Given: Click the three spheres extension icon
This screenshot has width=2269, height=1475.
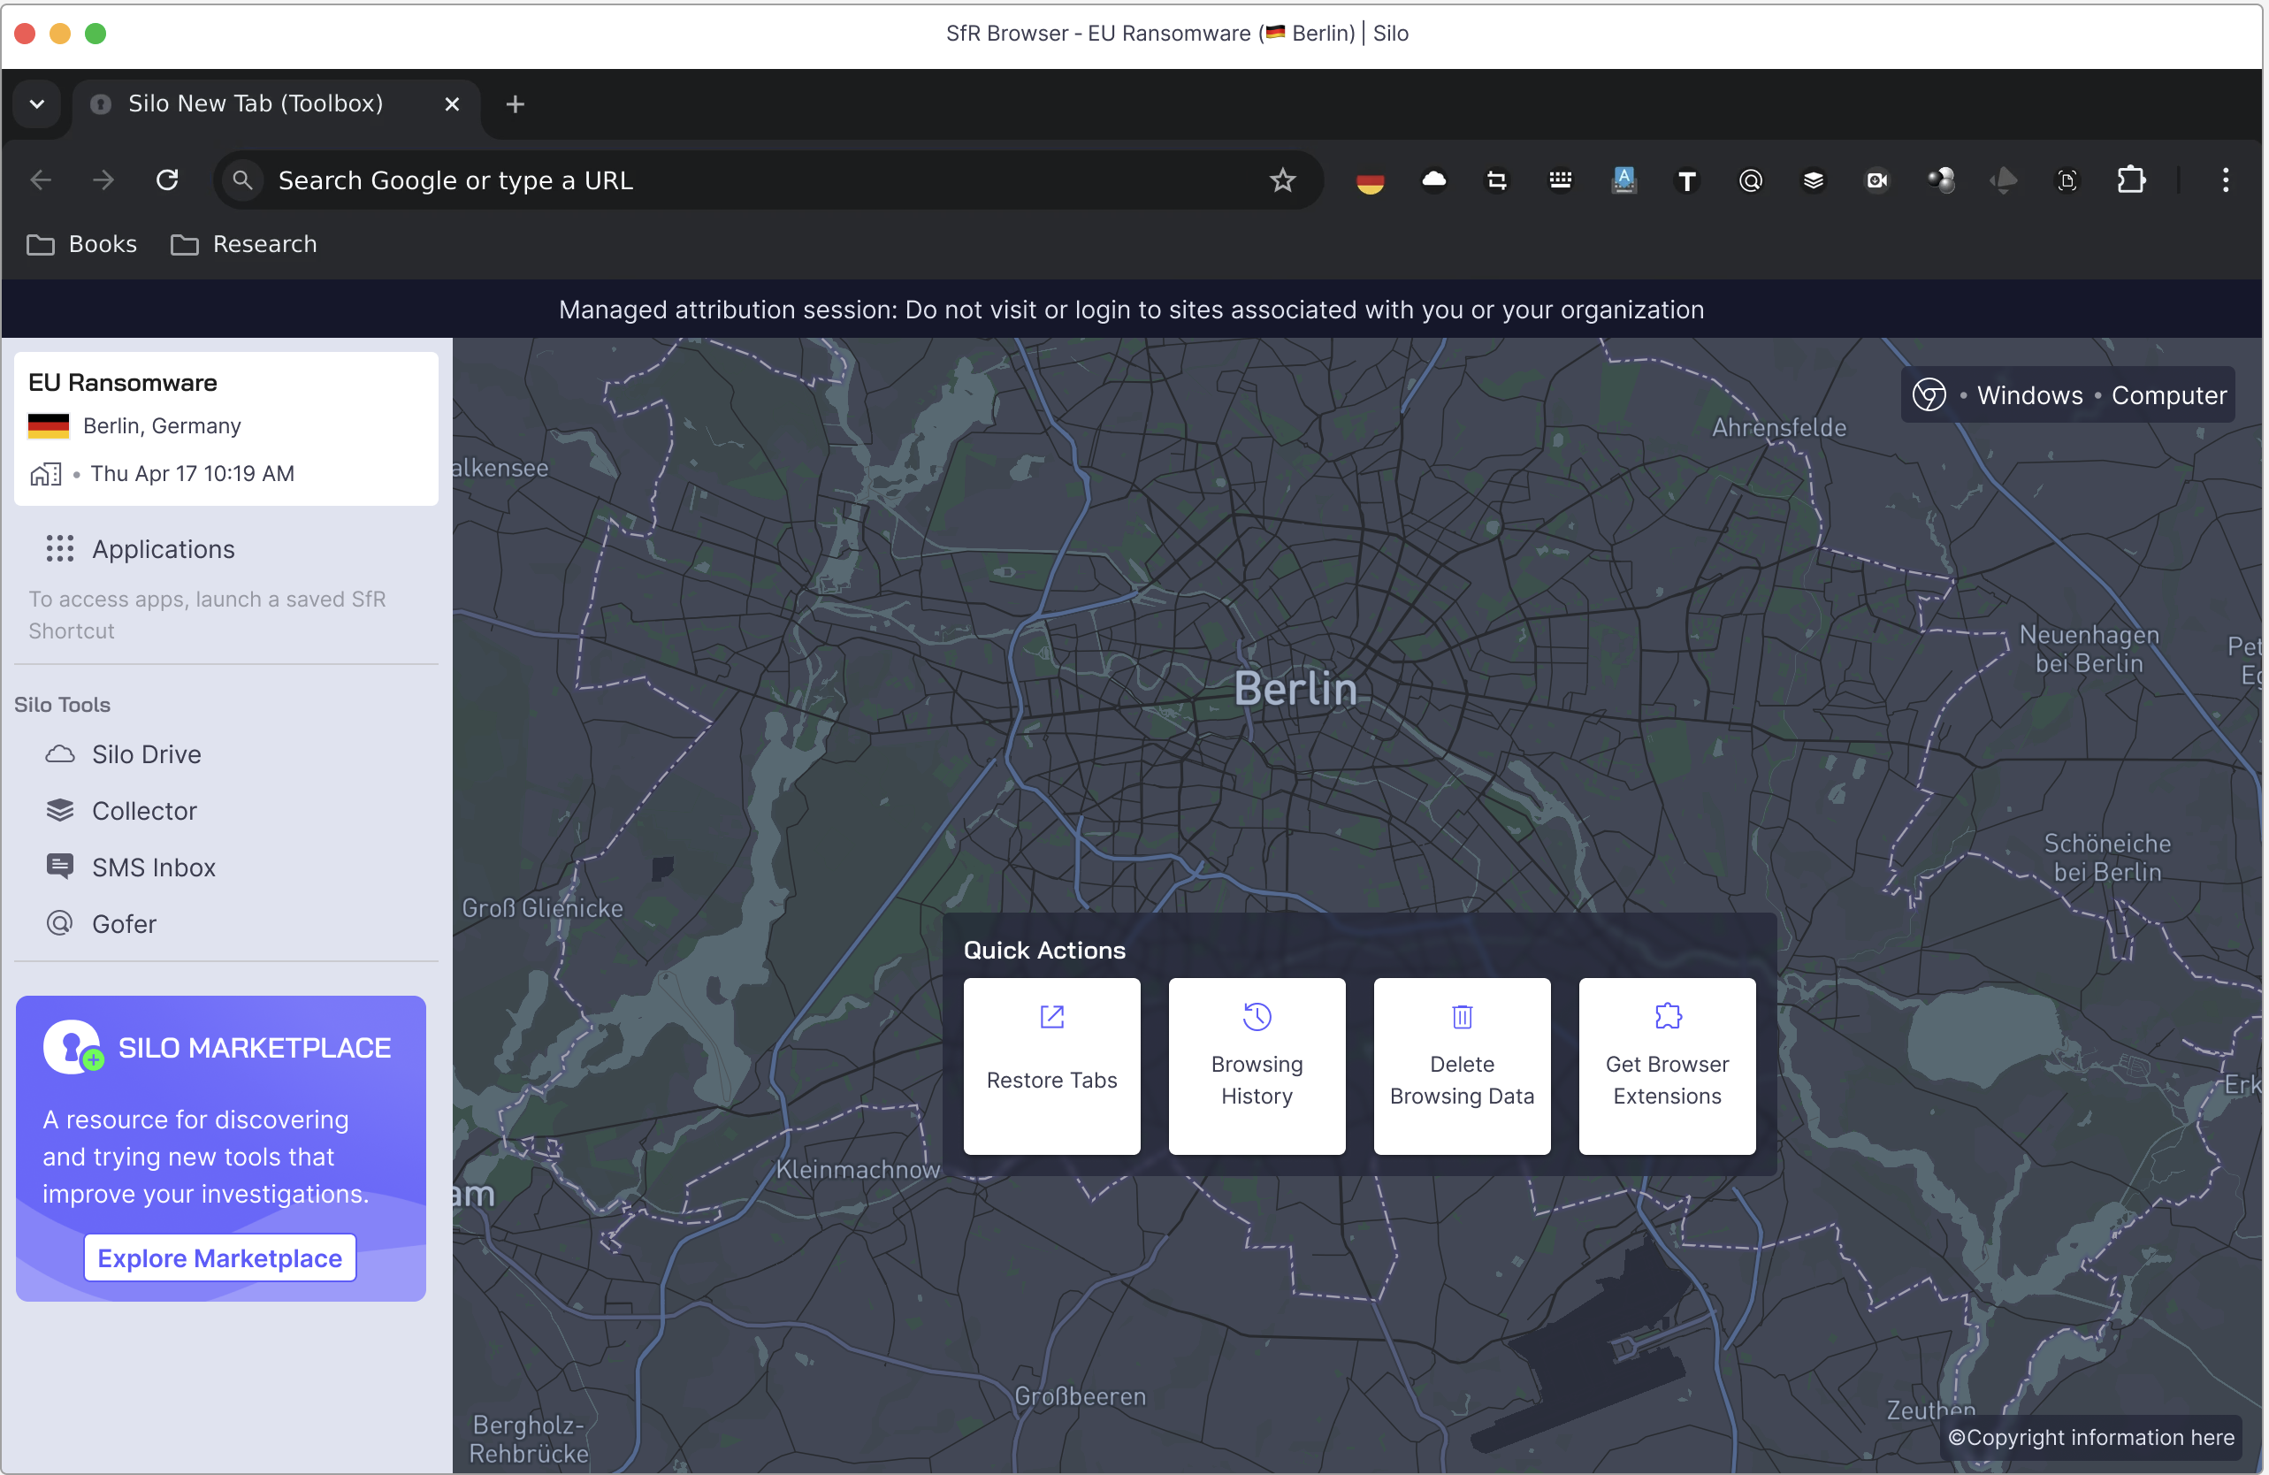Looking at the screenshot, I should point(1940,180).
